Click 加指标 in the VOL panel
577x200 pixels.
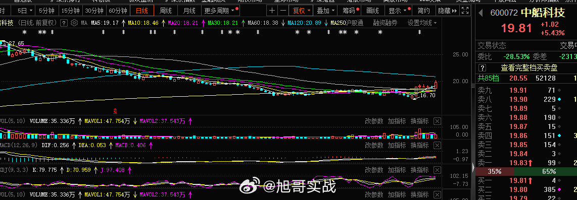click(397, 121)
